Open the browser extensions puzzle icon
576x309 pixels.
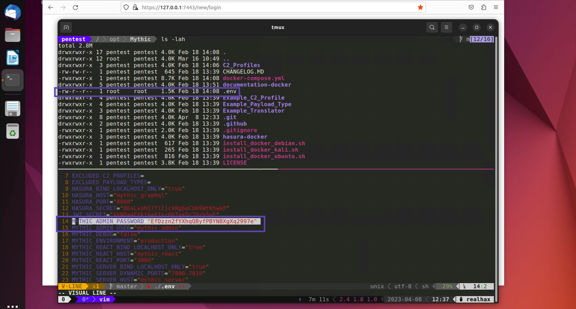tap(484, 7)
